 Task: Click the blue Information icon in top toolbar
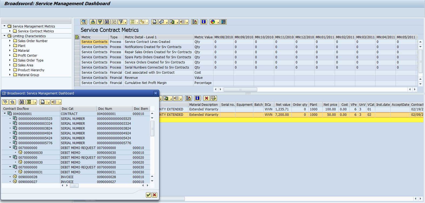(x=204, y=22)
